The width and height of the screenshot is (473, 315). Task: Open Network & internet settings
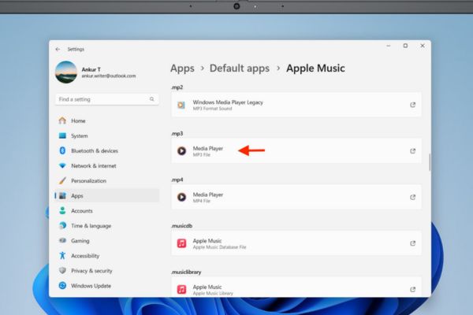(93, 165)
